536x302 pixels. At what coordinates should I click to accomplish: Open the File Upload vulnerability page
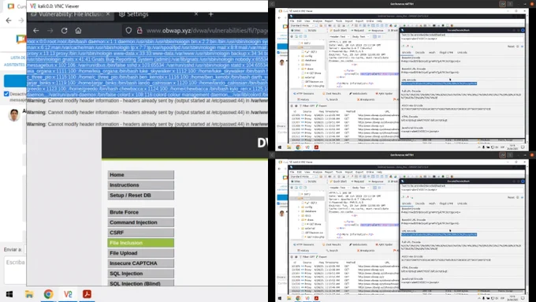(x=141, y=253)
